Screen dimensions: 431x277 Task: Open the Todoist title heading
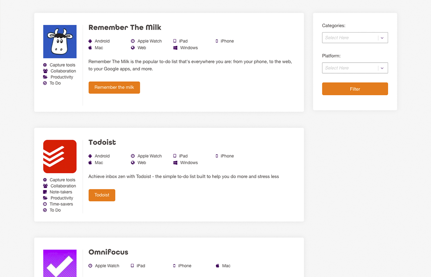102,142
